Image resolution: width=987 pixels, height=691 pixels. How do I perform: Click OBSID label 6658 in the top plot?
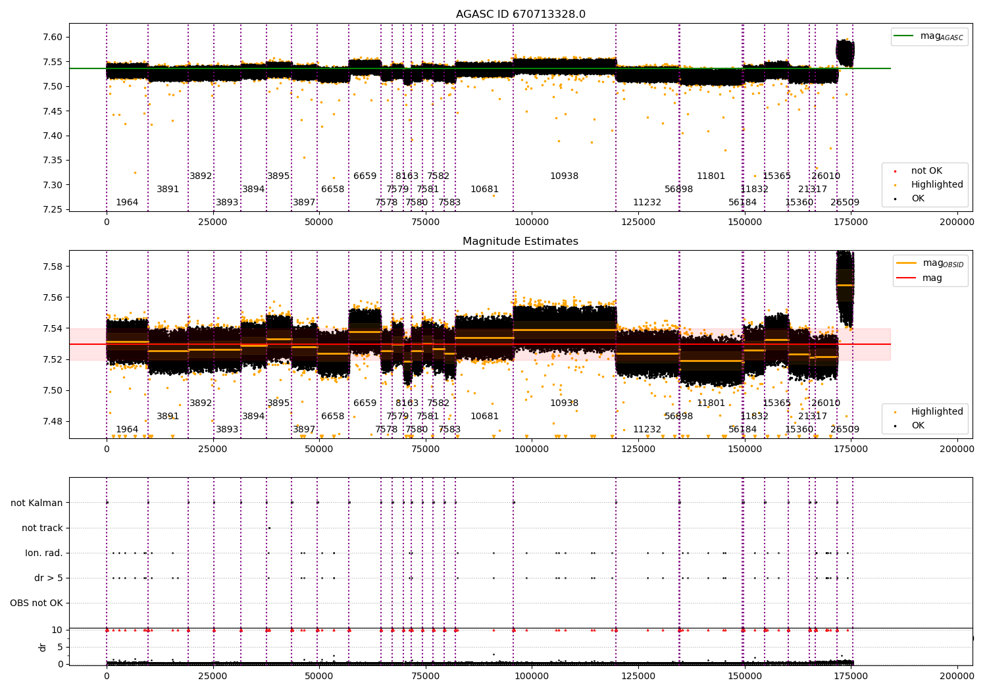pos(332,190)
